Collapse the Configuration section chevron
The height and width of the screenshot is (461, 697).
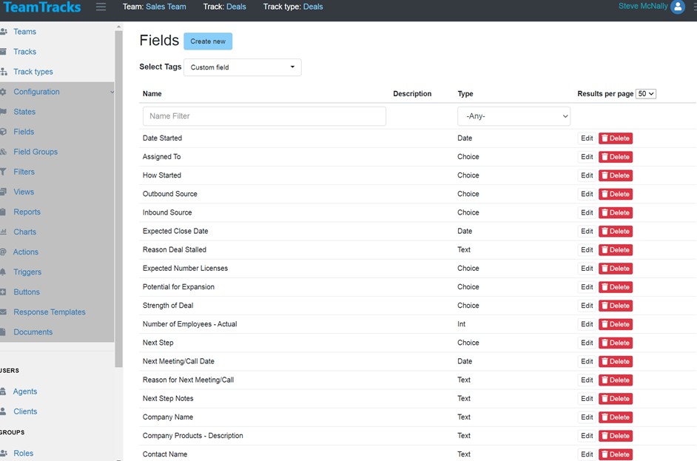(x=112, y=92)
